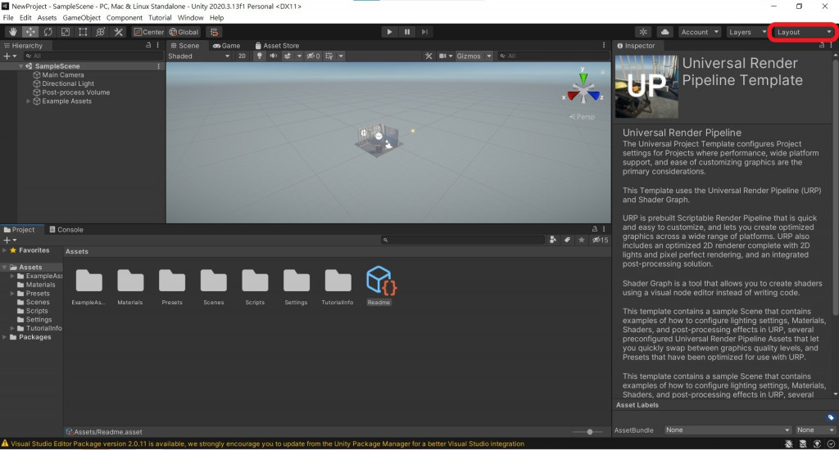The image size is (839, 450).
Task: Click the Hierarchy search field
Action: click(93, 56)
